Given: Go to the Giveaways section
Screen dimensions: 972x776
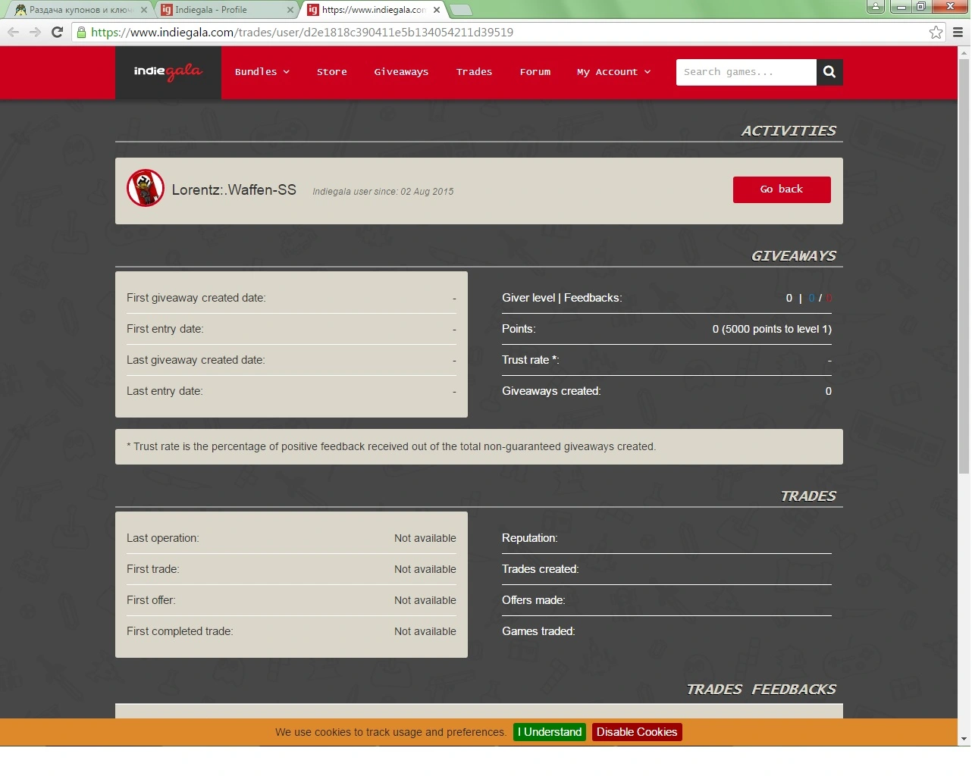Looking at the screenshot, I should click(x=401, y=72).
